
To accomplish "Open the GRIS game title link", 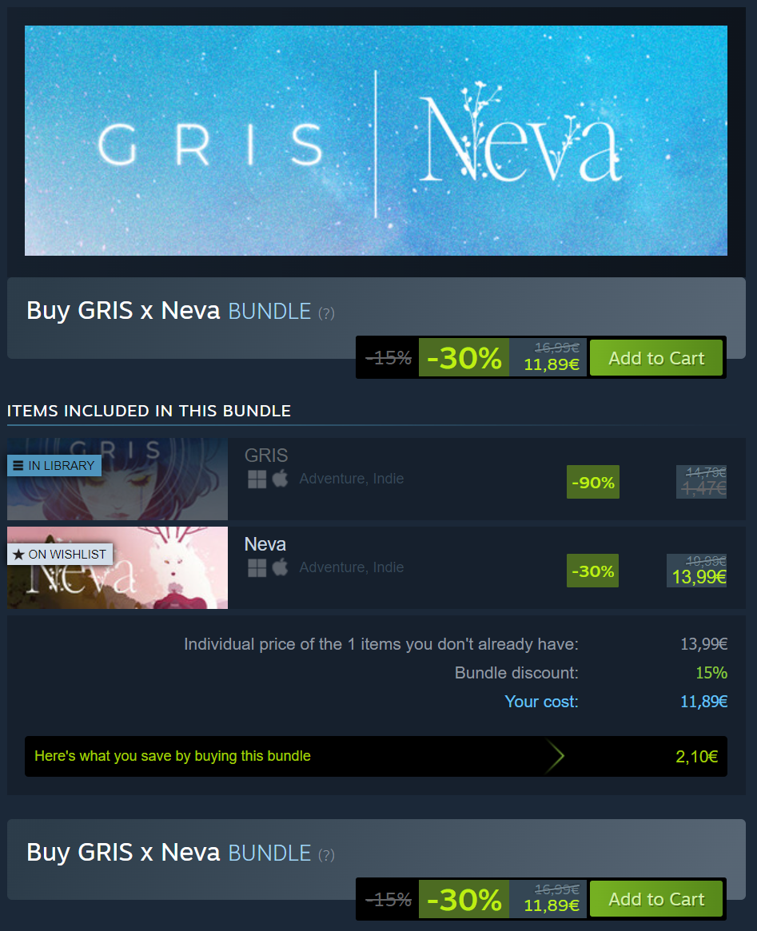I will pos(266,456).
